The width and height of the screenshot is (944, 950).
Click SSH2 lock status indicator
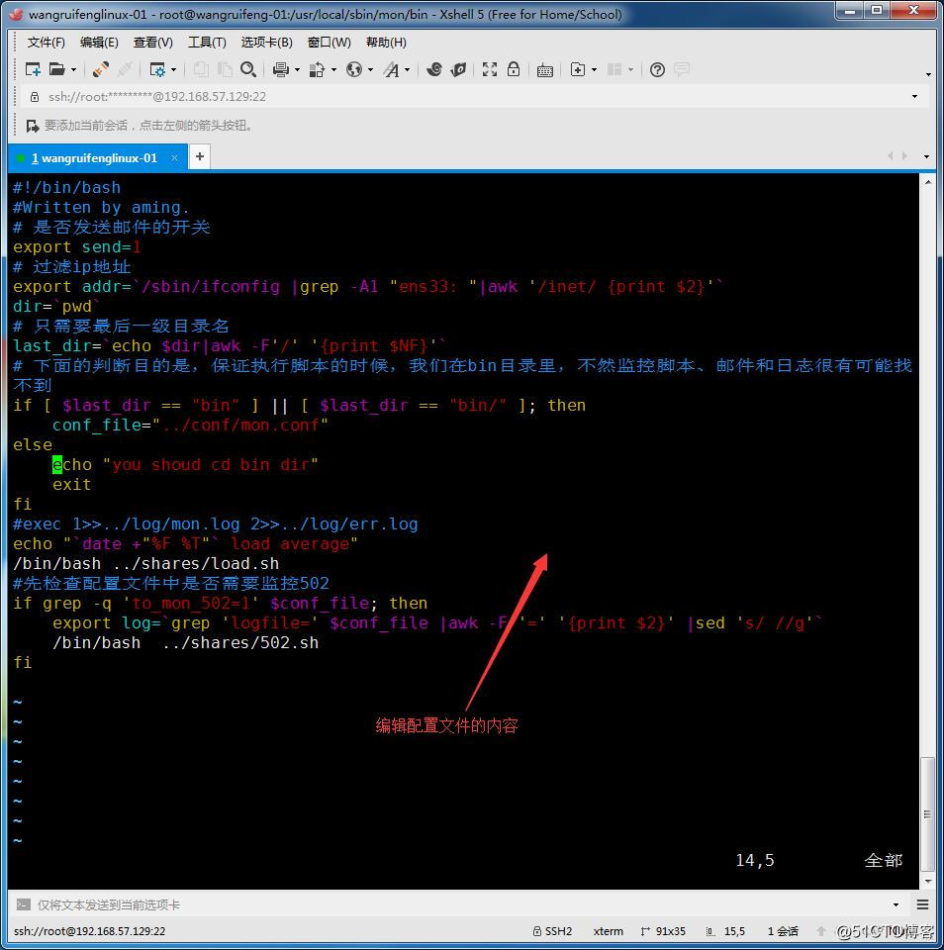point(552,931)
